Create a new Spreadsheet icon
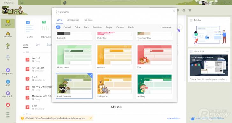This screenshot has width=232, height=123. point(46,27)
